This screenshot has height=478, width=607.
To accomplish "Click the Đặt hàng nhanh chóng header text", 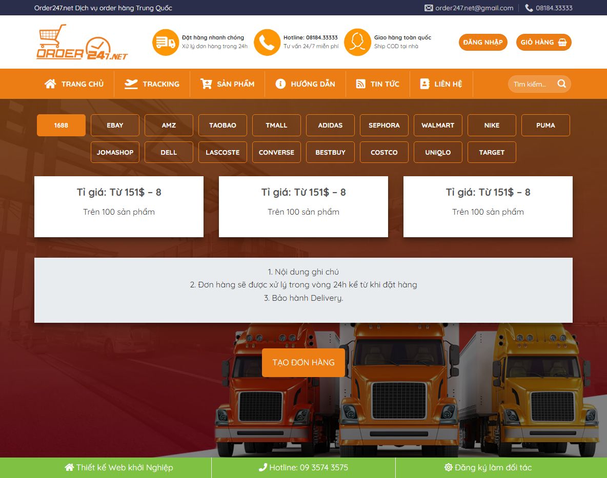I will [213, 37].
